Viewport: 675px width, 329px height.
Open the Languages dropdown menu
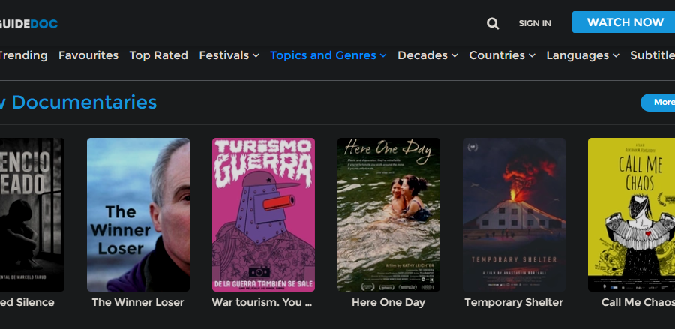pyautogui.click(x=583, y=55)
